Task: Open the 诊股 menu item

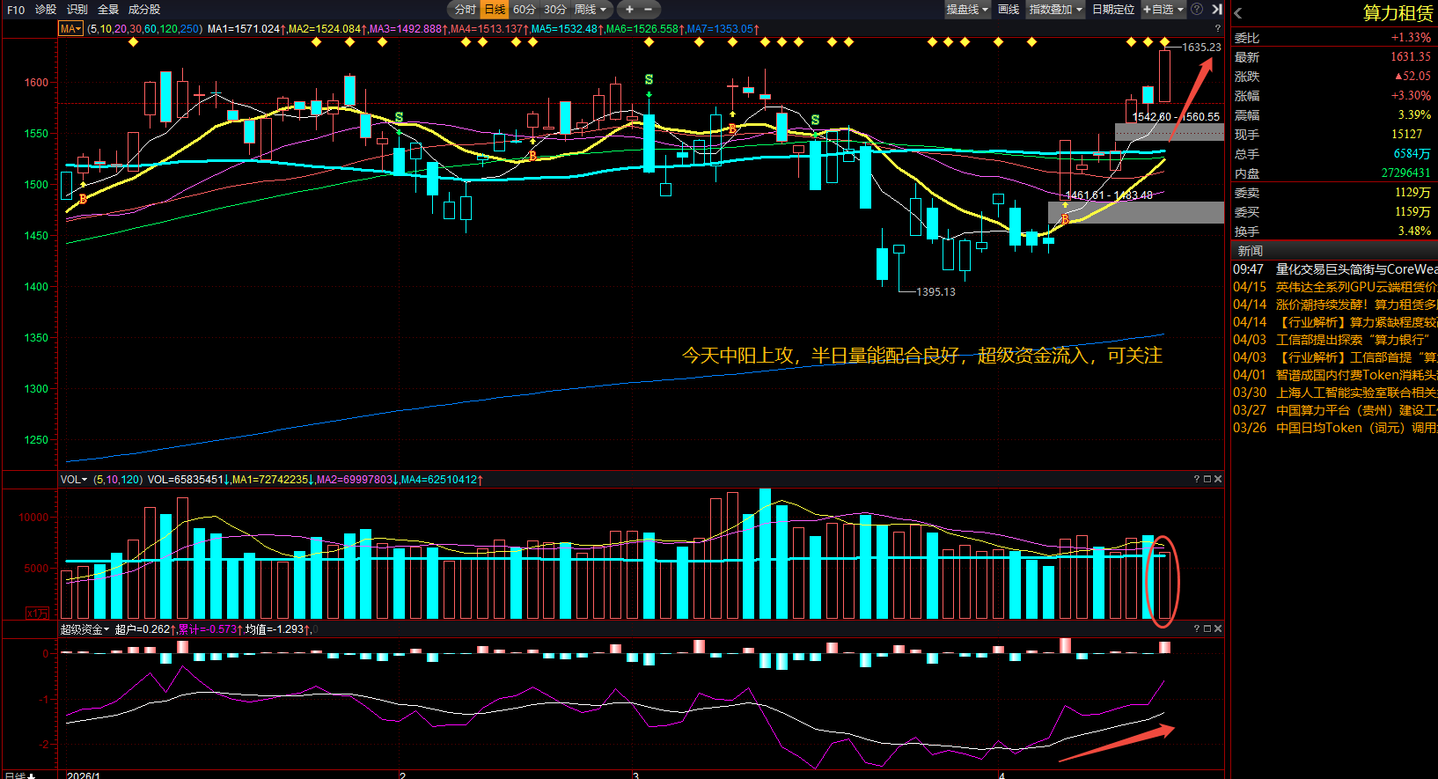Action: click(46, 10)
